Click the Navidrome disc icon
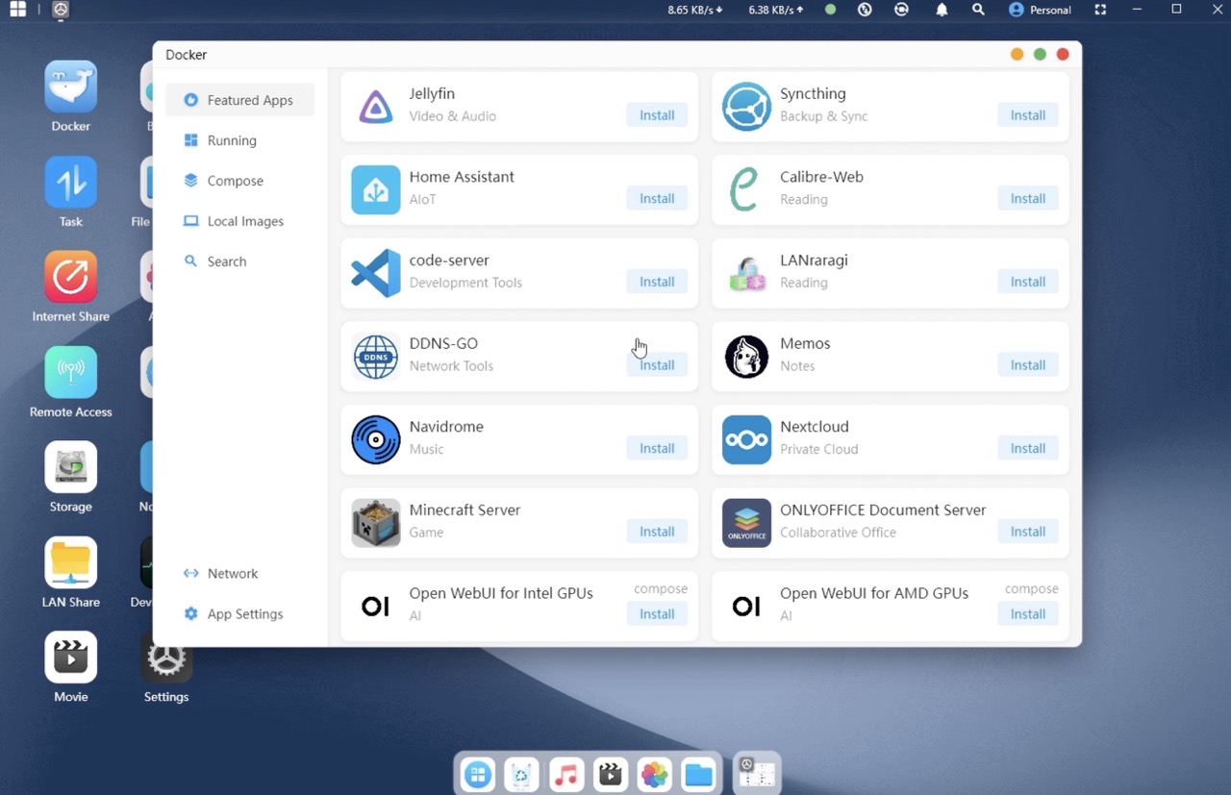This screenshot has width=1231, height=795. point(375,439)
